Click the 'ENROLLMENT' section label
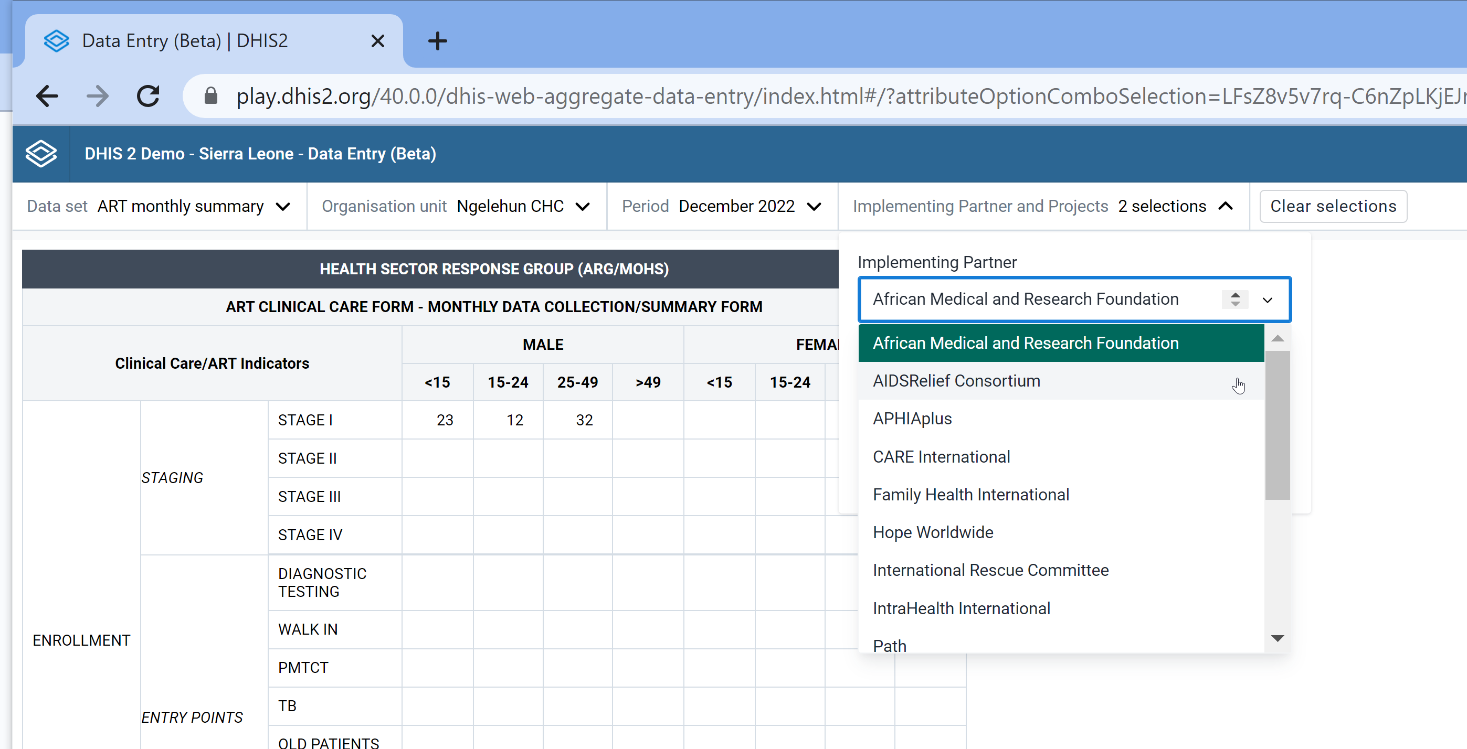 [81, 641]
